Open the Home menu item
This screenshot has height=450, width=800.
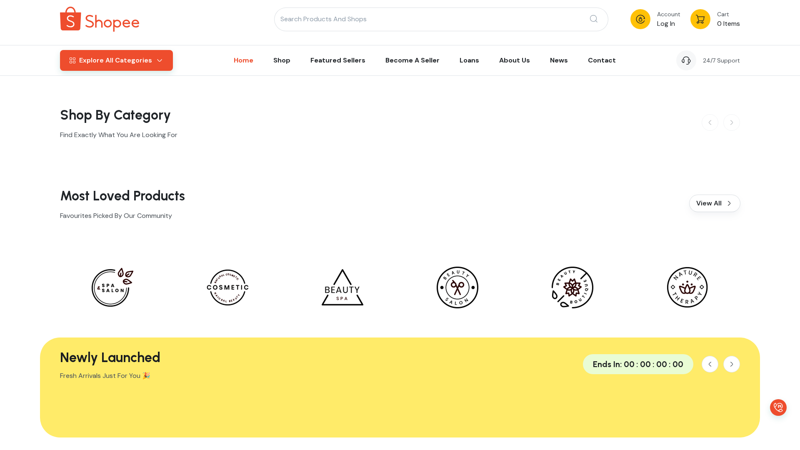tap(243, 60)
